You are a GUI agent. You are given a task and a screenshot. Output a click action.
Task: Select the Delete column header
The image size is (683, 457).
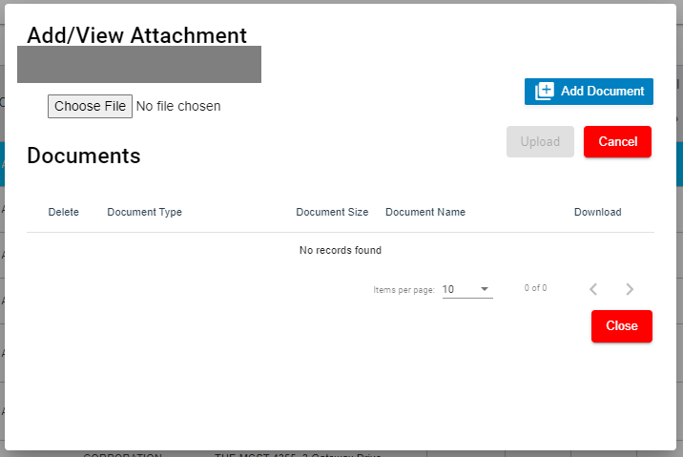pyautogui.click(x=64, y=212)
